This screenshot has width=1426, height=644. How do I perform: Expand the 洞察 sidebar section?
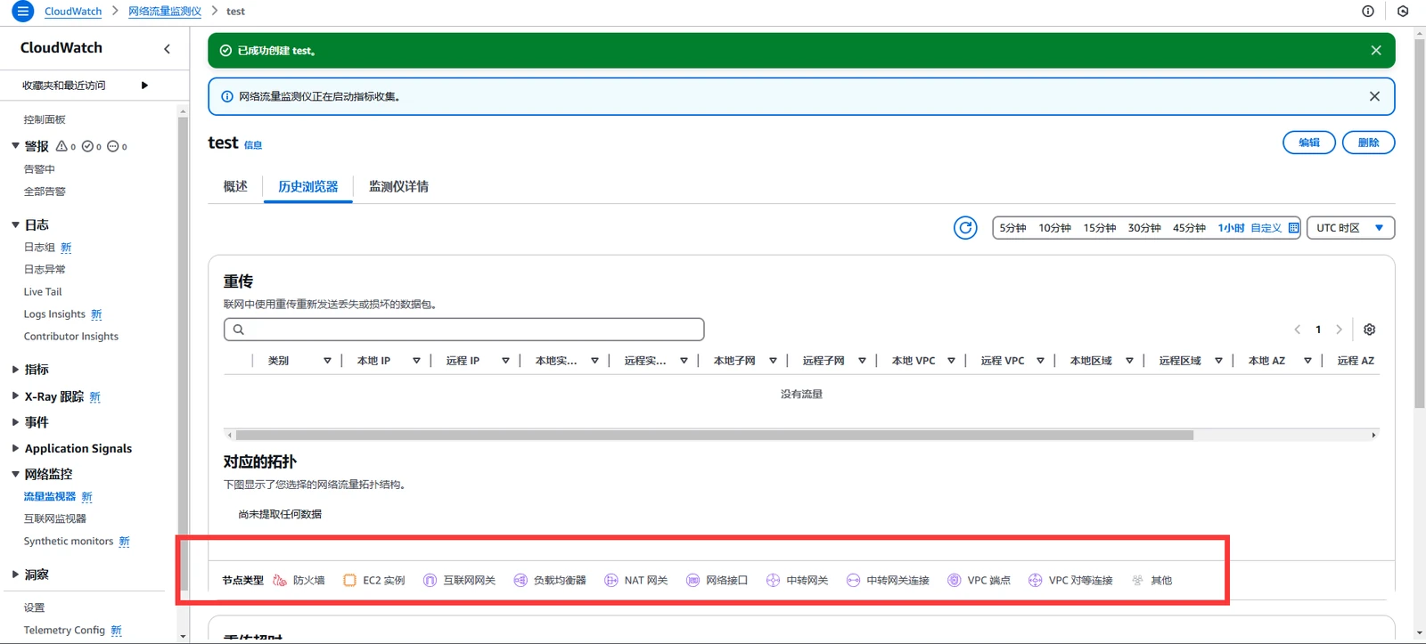[15, 575]
